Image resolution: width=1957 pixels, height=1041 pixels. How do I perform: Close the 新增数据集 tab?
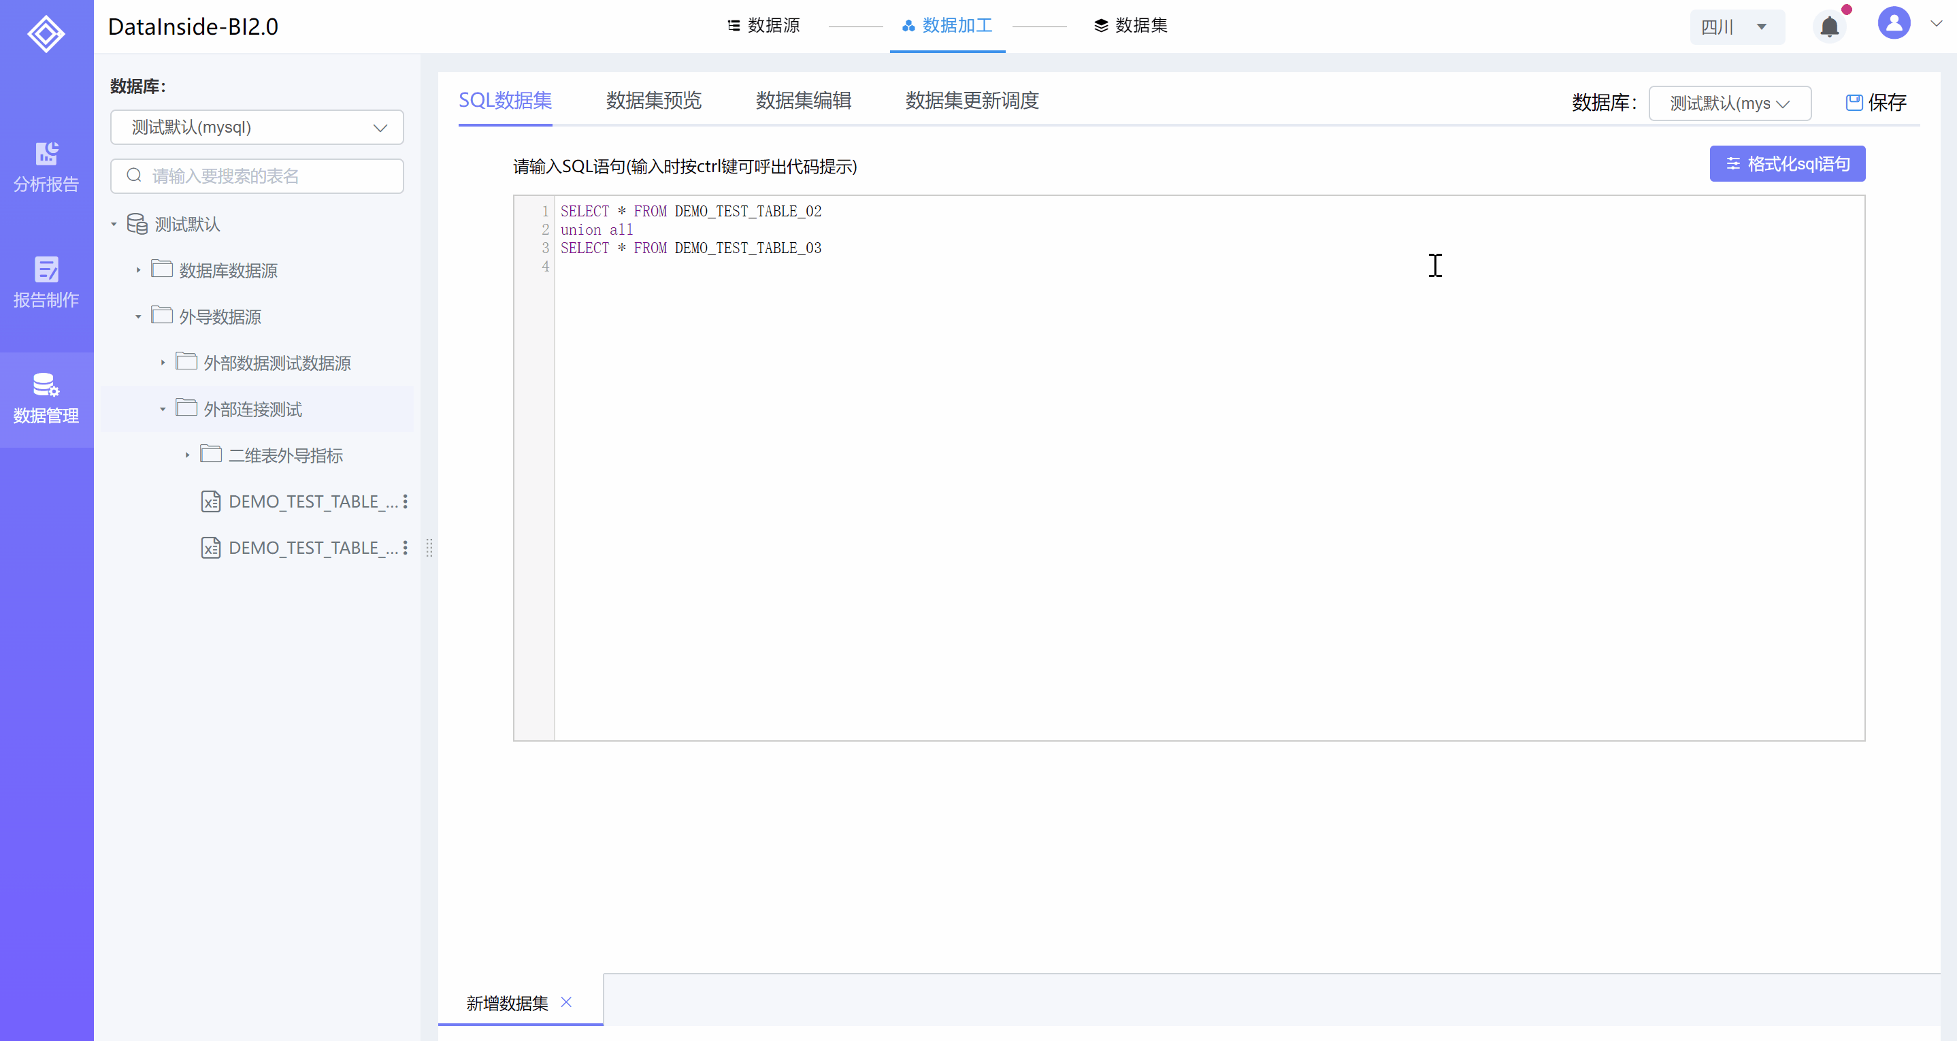click(x=566, y=1002)
